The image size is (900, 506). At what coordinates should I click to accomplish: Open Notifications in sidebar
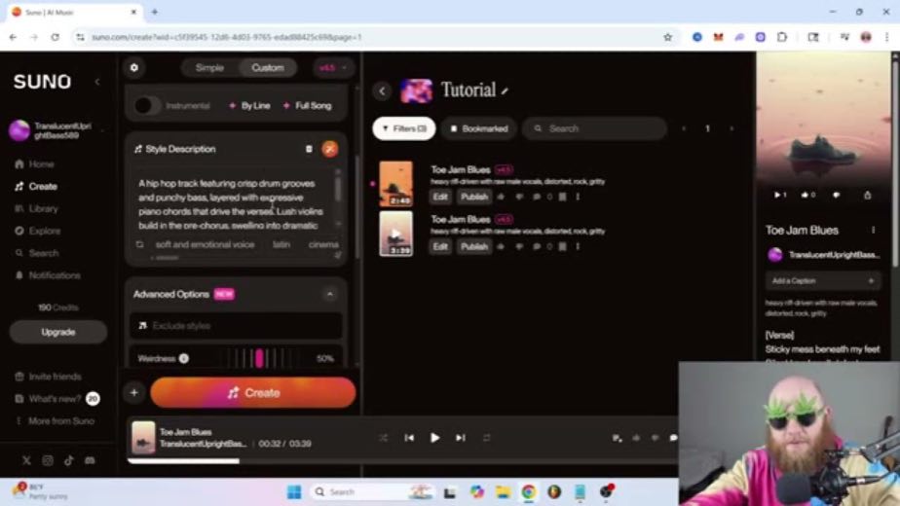[x=48, y=275]
